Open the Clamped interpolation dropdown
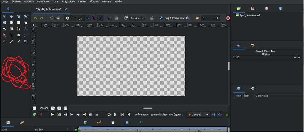The height and width of the screenshot is (137, 304). [x=198, y=115]
